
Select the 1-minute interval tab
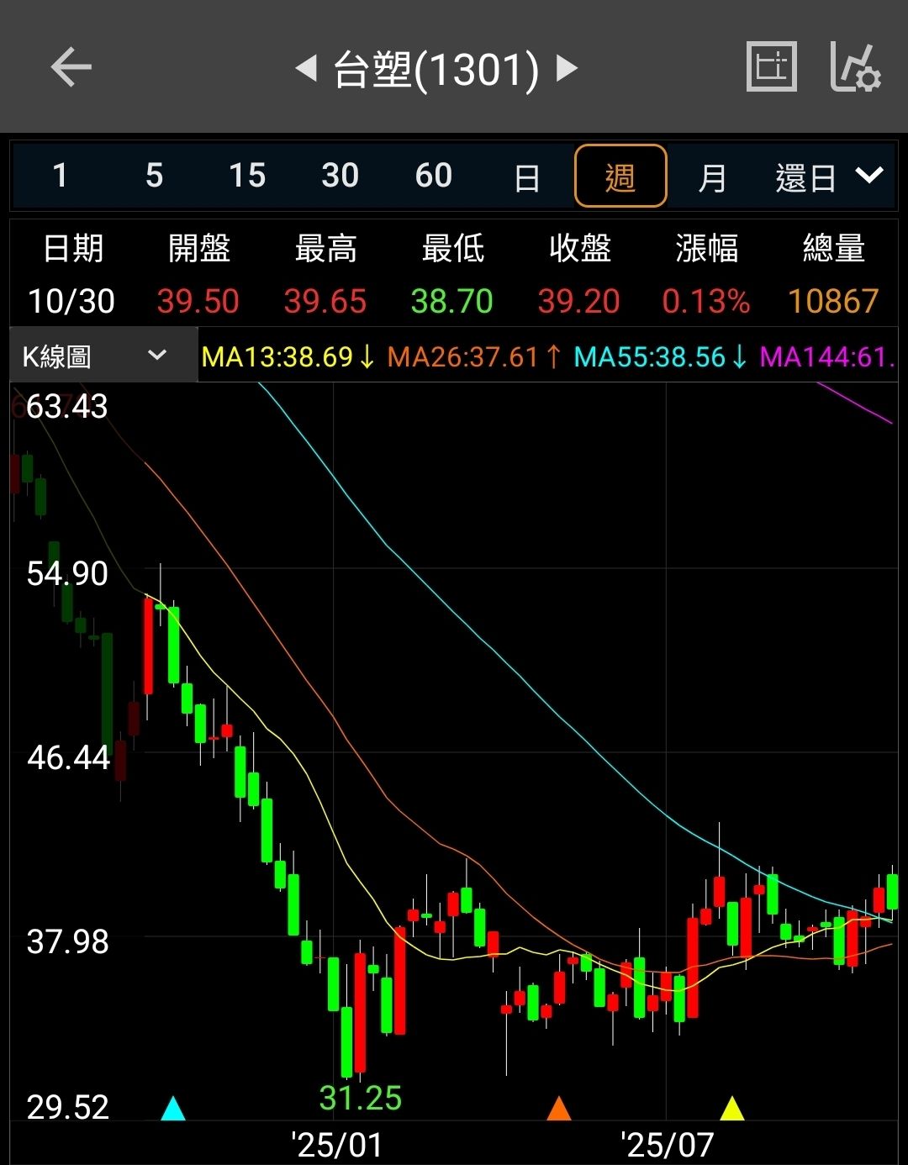(x=60, y=176)
